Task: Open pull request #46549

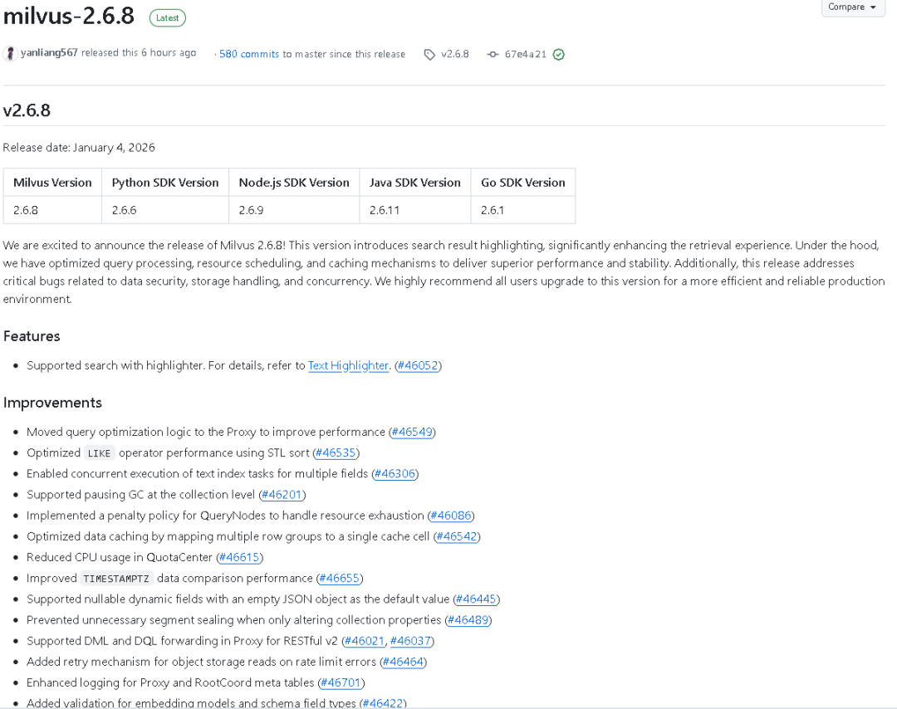Action: pos(412,432)
